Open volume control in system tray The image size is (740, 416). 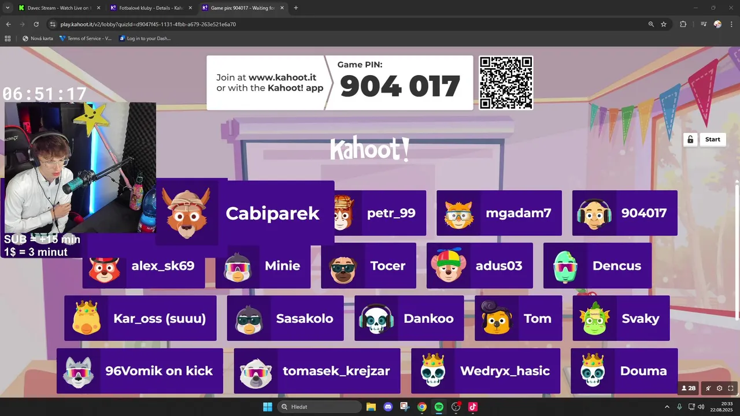coord(701,407)
